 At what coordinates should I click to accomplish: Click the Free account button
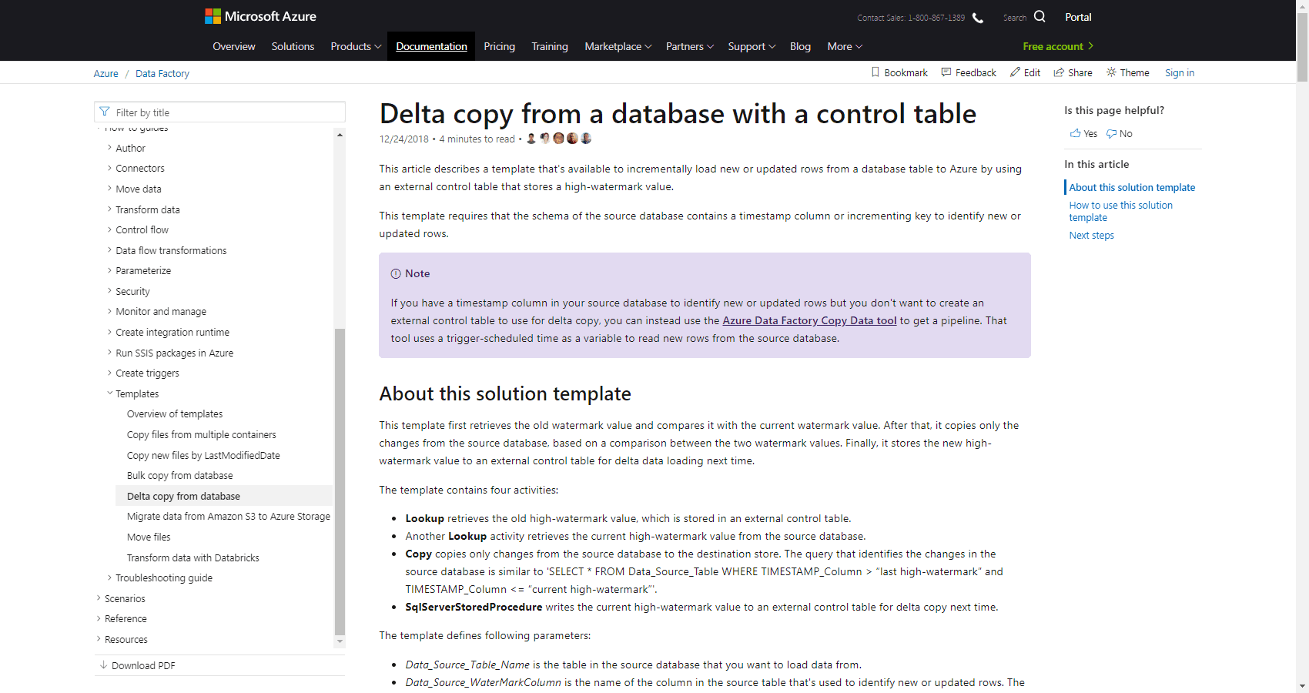pos(1057,46)
